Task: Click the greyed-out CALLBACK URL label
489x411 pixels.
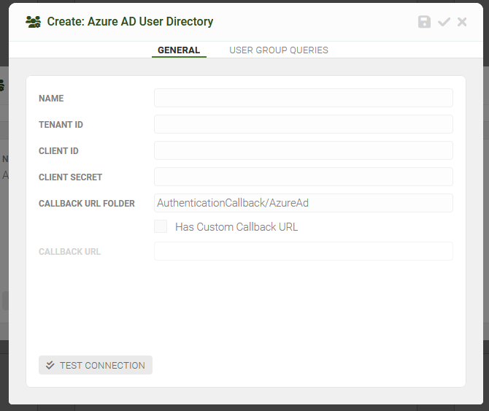Action: tap(69, 252)
